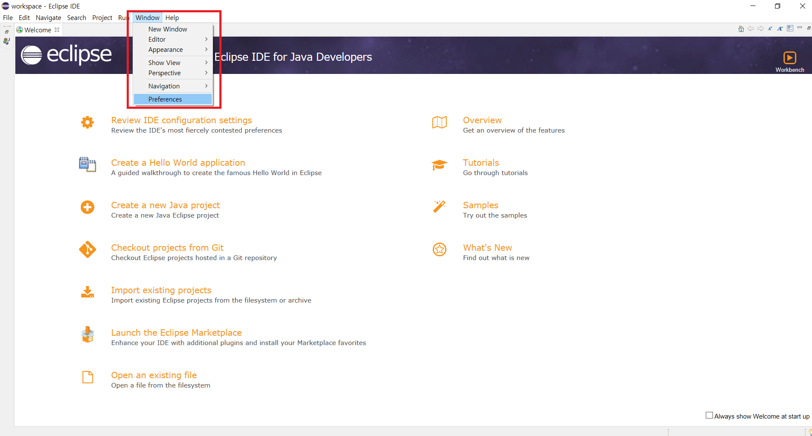This screenshot has width=812, height=436.
Task: Open Create a new Java project link
Action: point(165,205)
